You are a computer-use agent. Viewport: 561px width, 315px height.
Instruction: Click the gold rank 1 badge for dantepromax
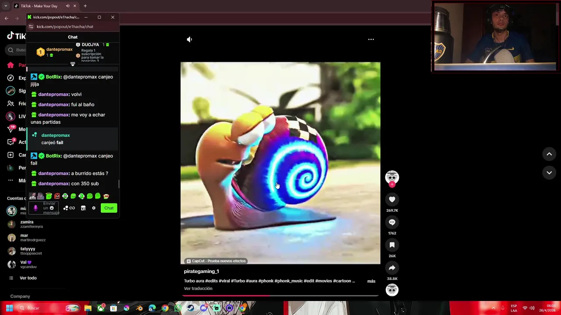coord(40,52)
